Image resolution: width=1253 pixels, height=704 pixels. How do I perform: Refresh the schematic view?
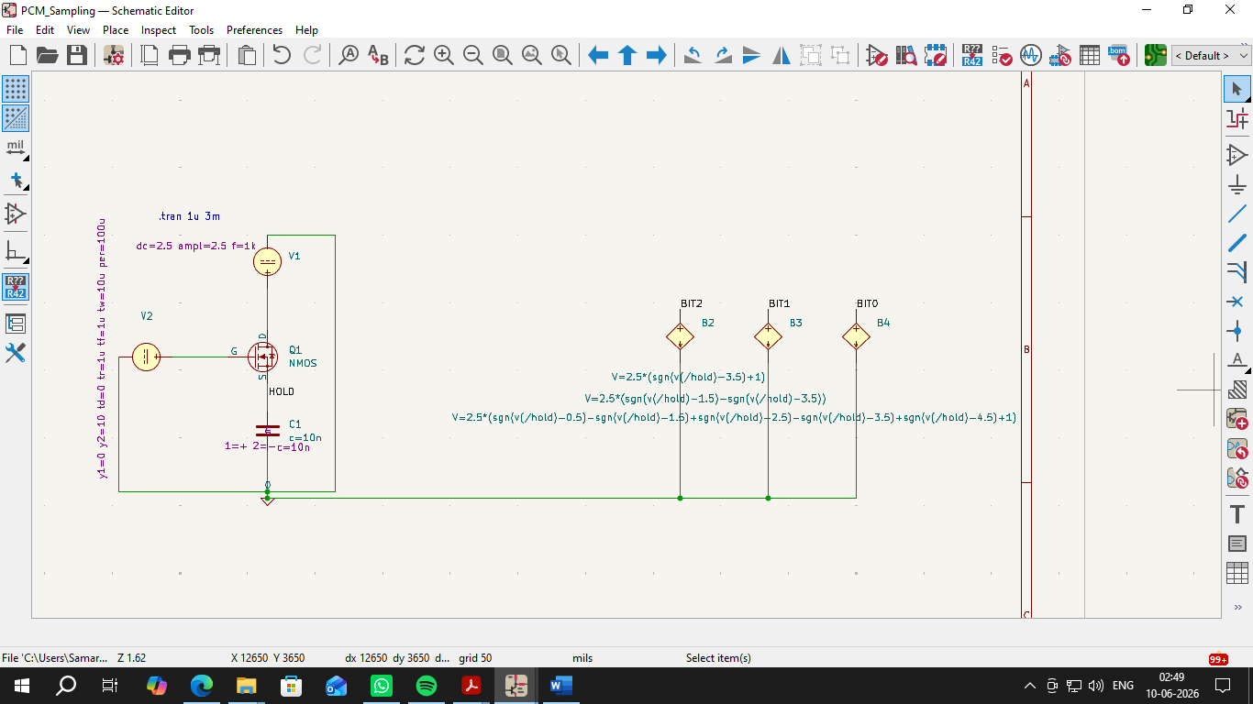point(415,55)
